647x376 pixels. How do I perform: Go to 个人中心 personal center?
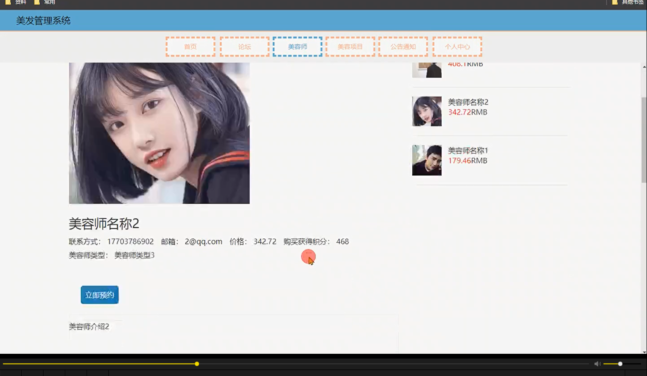457,47
